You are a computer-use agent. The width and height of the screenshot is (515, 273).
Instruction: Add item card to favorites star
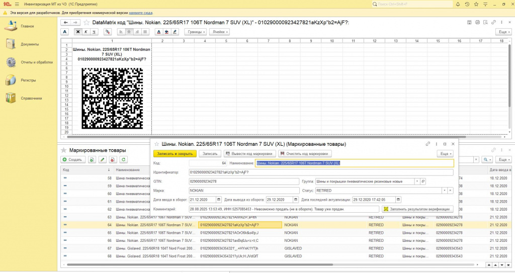(157, 144)
